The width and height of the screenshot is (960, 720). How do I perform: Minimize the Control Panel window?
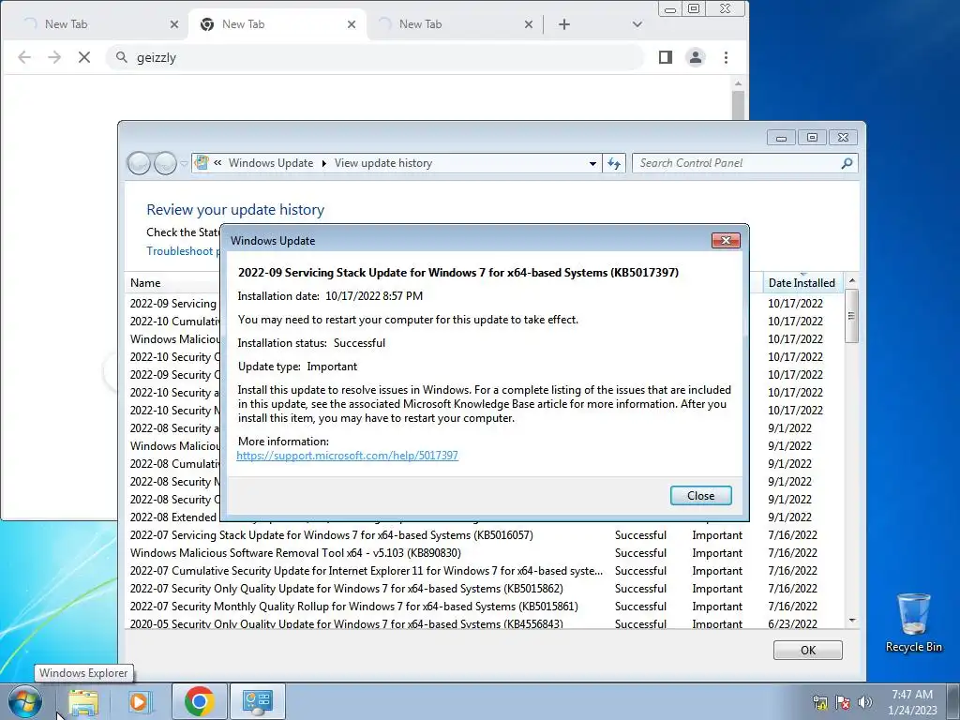[x=781, y=138]
